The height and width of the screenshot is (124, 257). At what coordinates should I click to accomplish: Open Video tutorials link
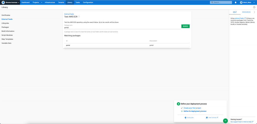pos(212,118)
